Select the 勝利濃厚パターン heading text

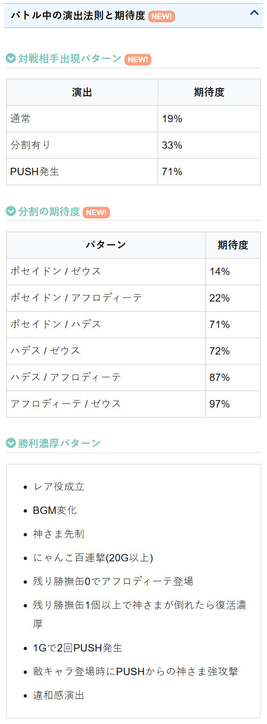click(59, 443)
